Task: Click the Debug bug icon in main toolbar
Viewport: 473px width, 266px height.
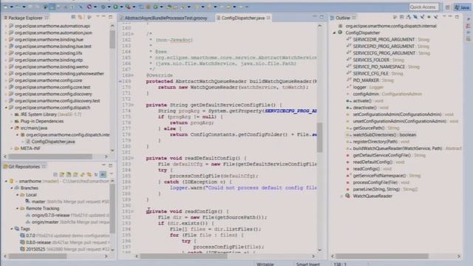Action: (x=103, y=7)
